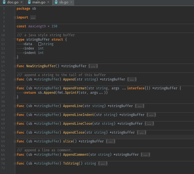194x174 pixels.
Task: Switch to the main.go tab
Action: [38, 2]
